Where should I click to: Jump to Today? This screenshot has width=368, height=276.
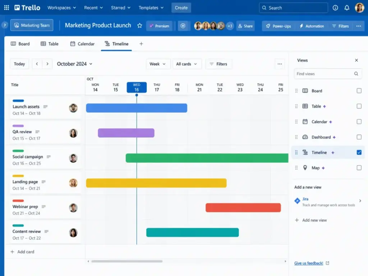pyautogui.click(x=19, y=64)
